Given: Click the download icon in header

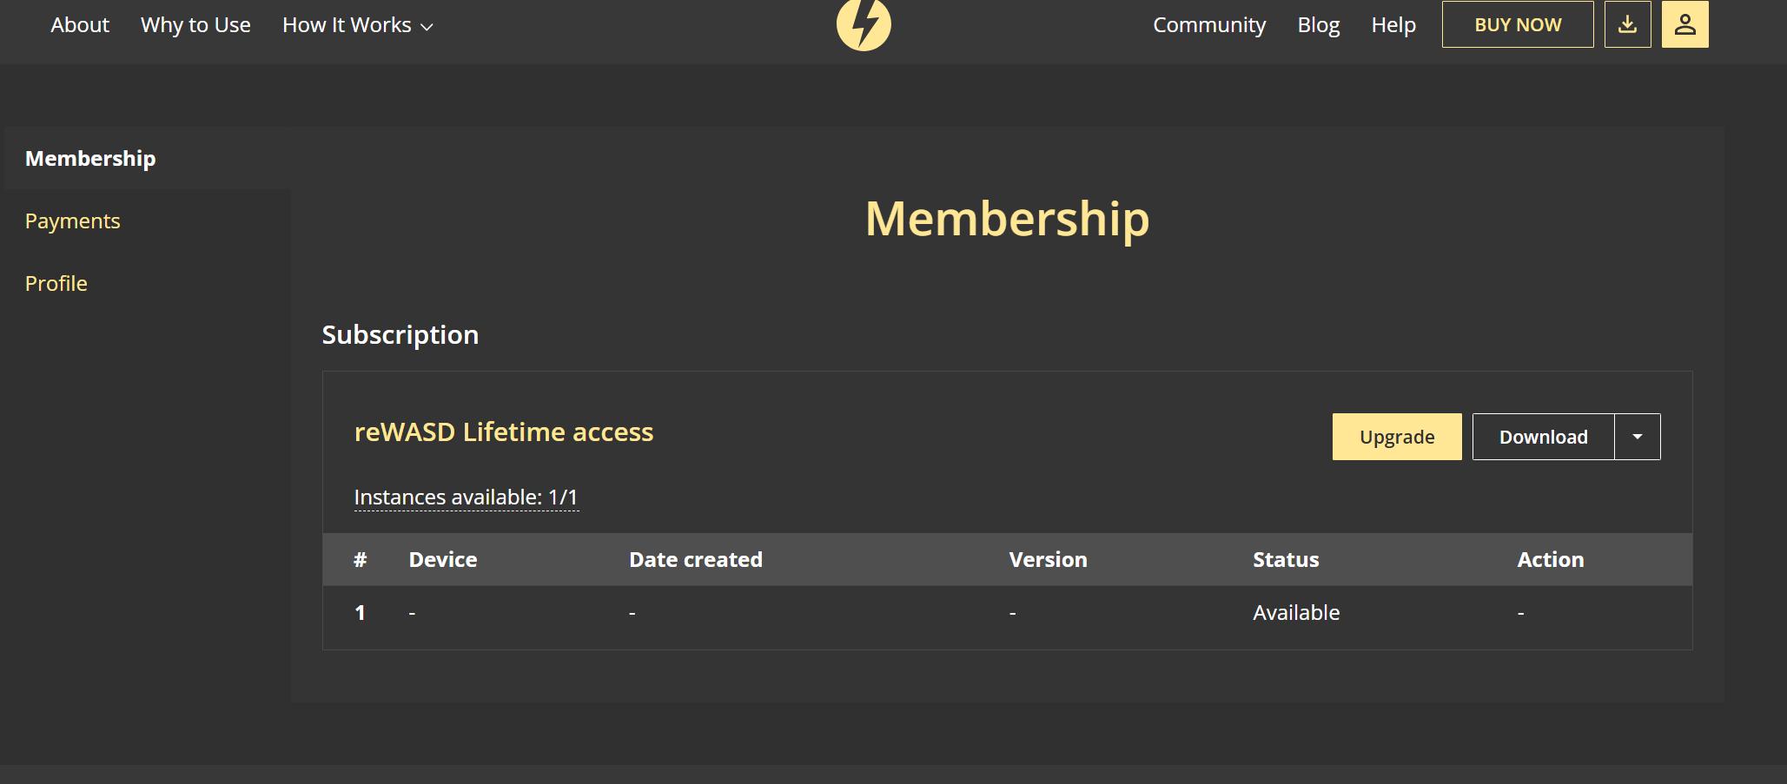Looking at the screenshot, I should click(x=1627, y=24).
